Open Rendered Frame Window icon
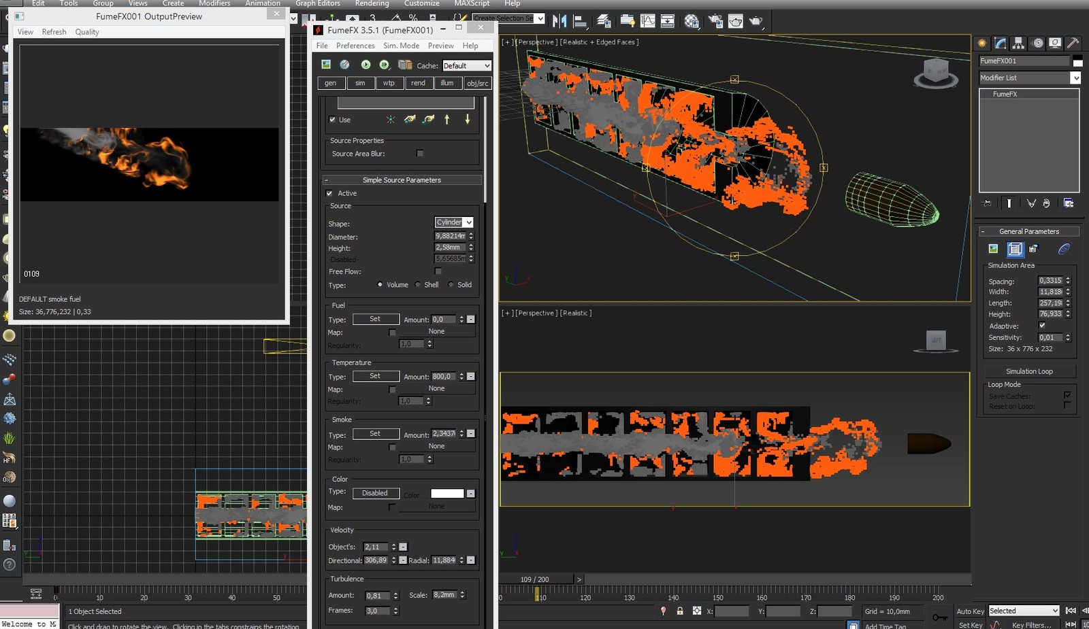The height and width of the screenshot is (629, 1089). pyautogui.click(x=736, y=21)
